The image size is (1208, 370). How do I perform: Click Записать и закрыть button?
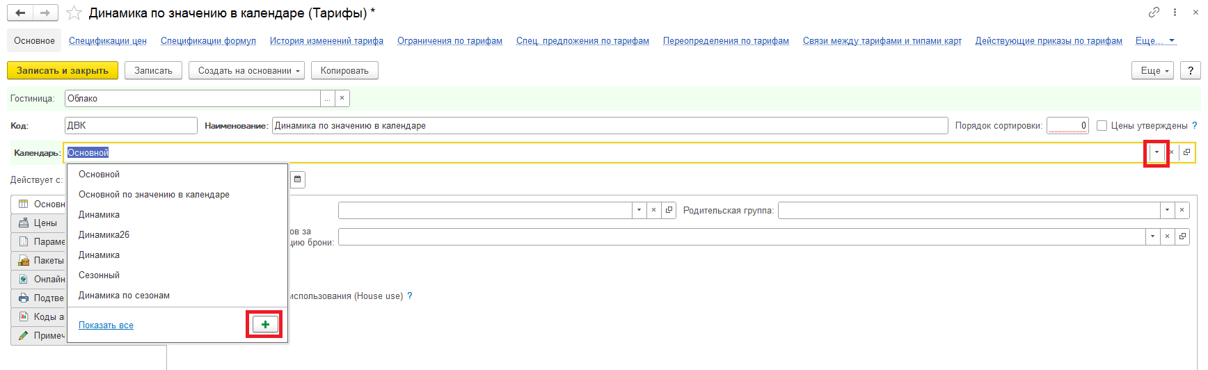click(x=63, y=70)
